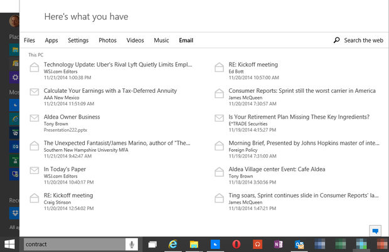
Task: Launch Internet Explorer from the taskbar
Action: point(173,244)
